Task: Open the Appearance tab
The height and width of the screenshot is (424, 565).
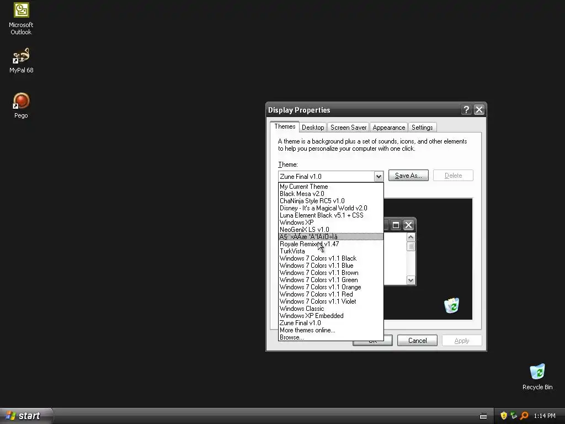Action: click(389, 128)
